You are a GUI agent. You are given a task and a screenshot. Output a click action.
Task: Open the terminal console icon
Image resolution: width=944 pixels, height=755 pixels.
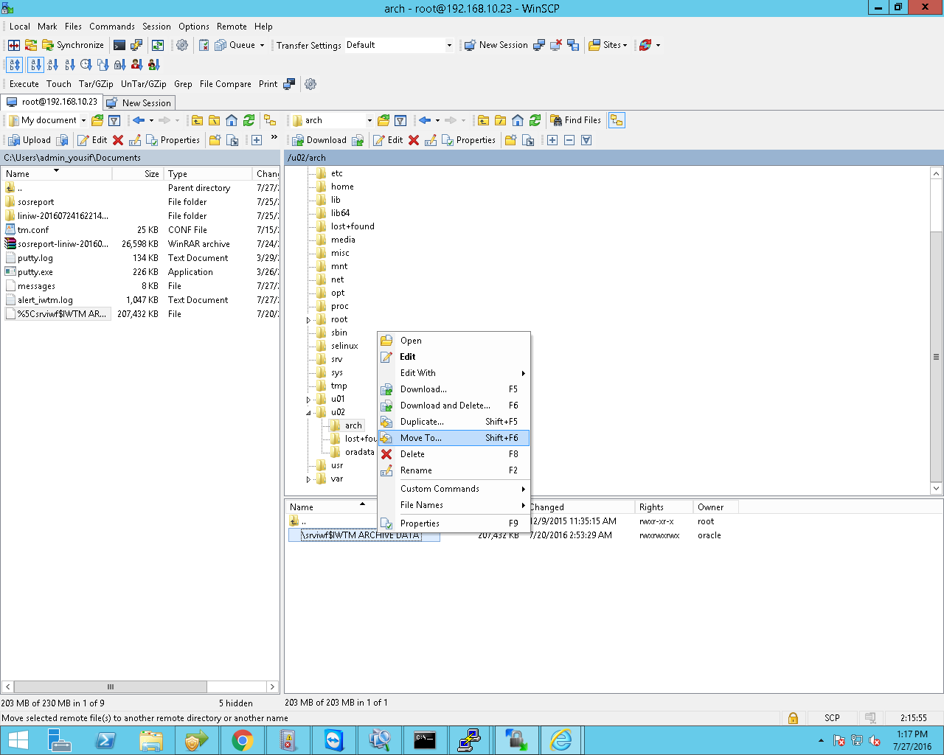point(119,45)
